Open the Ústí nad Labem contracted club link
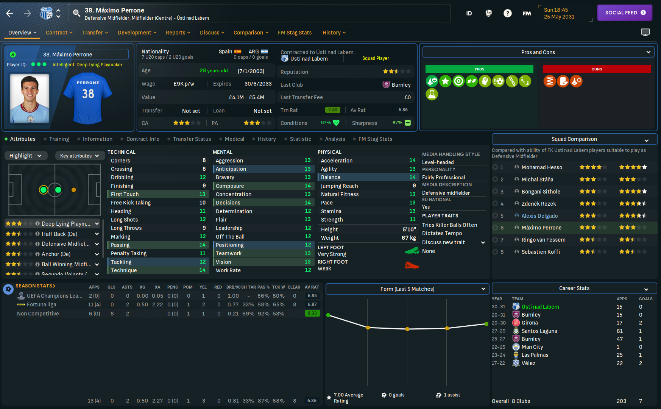 pos(309,59)
